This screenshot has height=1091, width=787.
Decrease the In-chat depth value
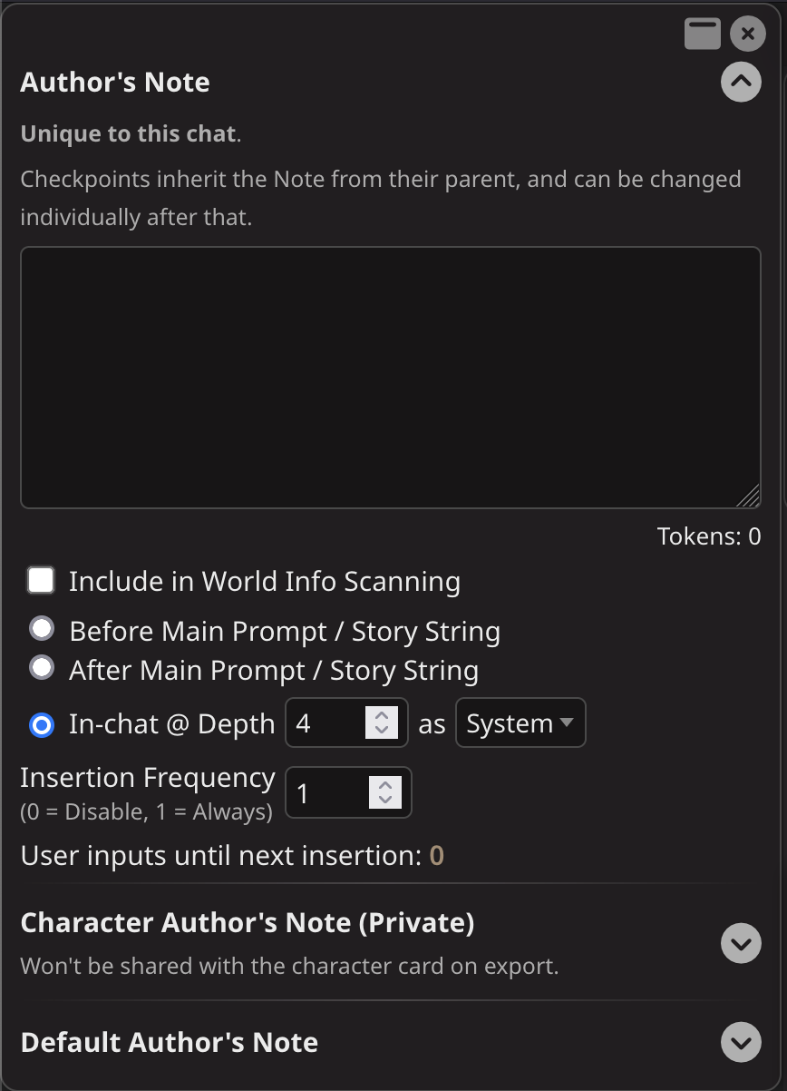point(382,731)
